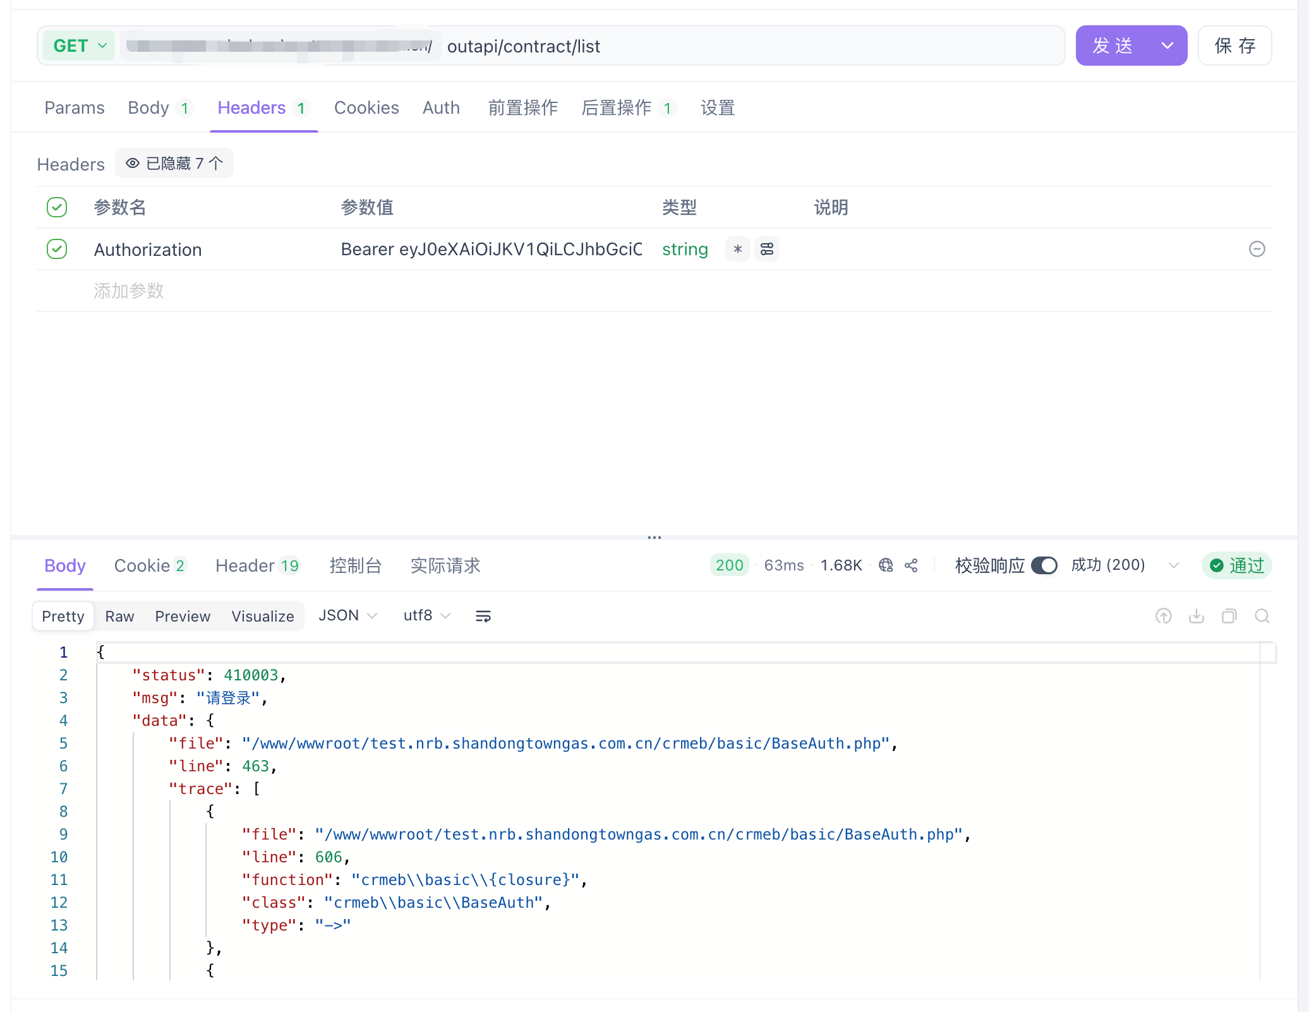Viewport: 1309px width, 1012px height.
Task: Open the 发送 button dropdown arrow
Action: point(1167,46)
